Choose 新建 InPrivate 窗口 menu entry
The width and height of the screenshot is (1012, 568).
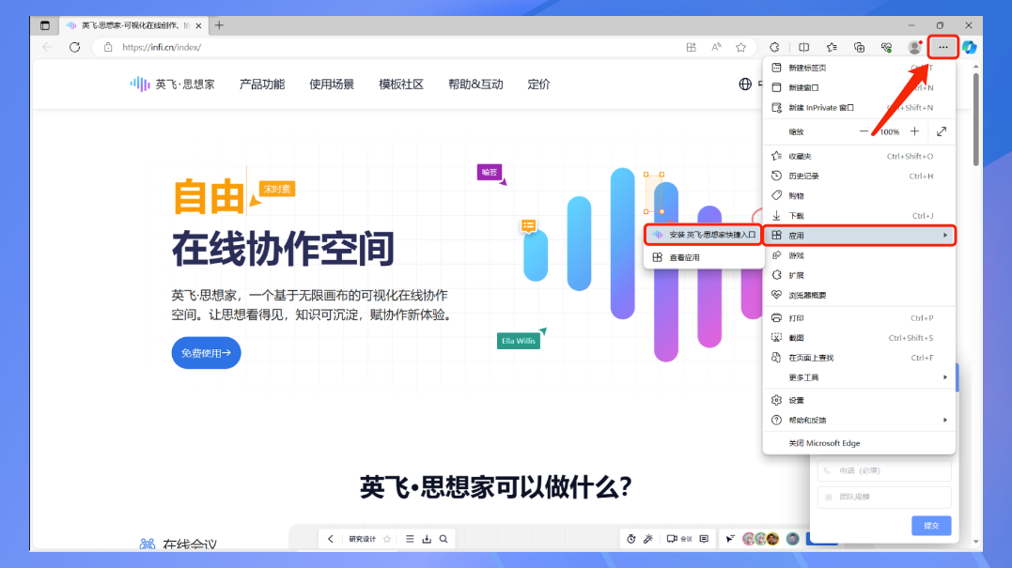point(859,108)
